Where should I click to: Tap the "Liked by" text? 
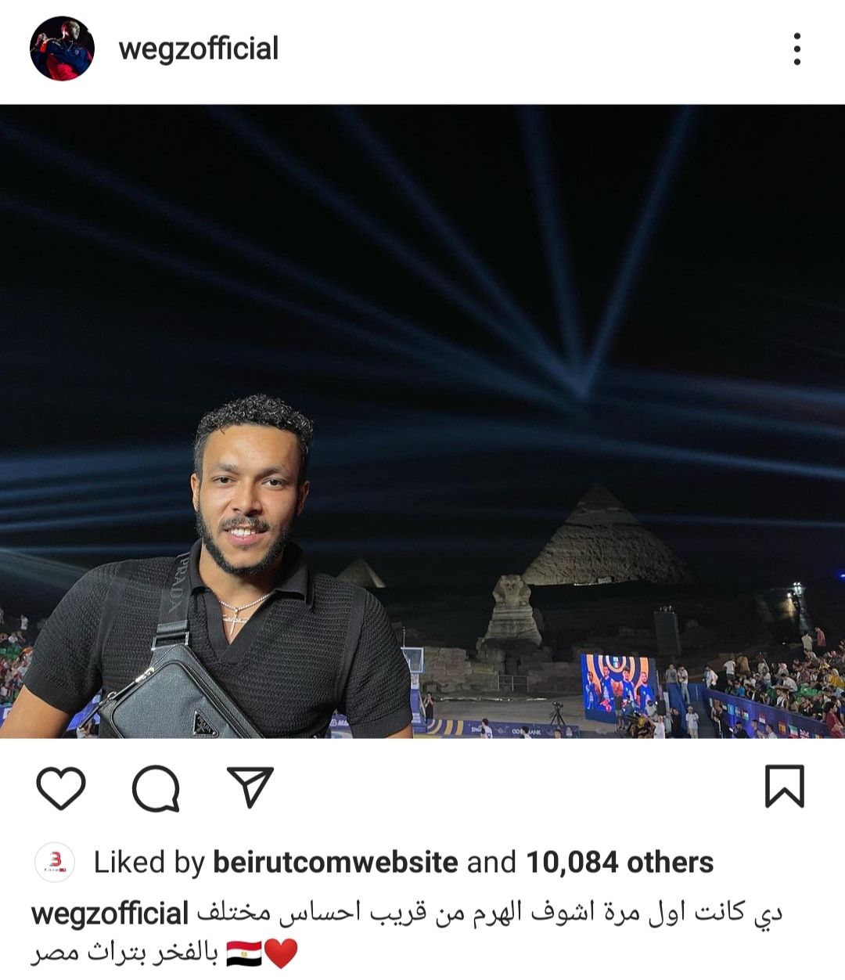point(149,863)
